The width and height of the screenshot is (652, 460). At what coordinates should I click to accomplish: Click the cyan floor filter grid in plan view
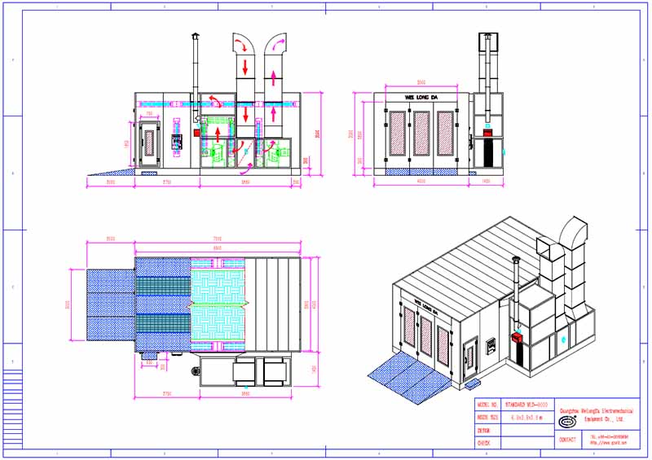pos(218,304)
